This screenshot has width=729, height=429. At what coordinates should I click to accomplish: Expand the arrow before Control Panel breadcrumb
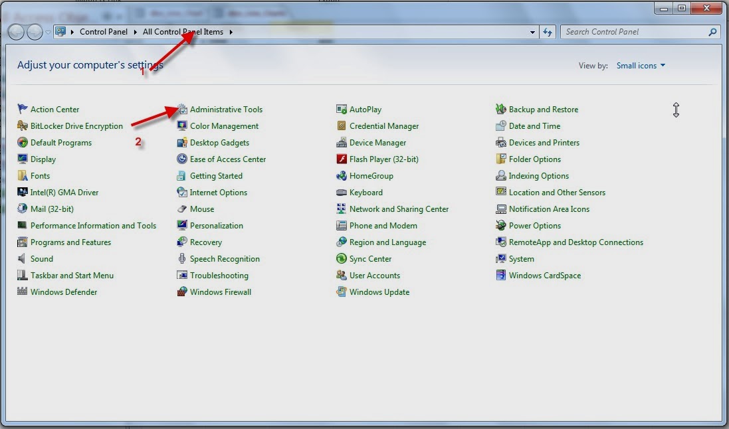(72, 32)
